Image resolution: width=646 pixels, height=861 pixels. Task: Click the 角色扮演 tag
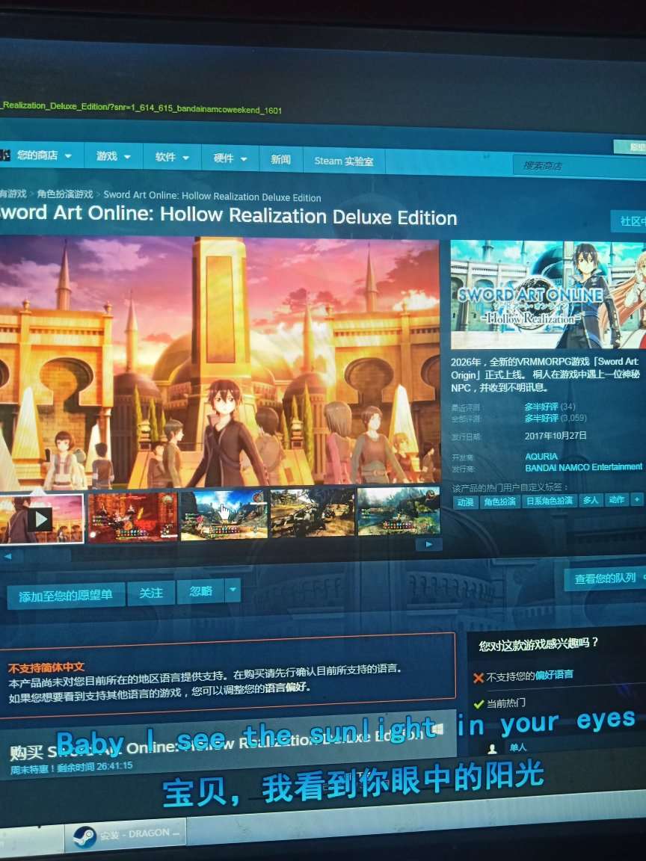[500, 502]
